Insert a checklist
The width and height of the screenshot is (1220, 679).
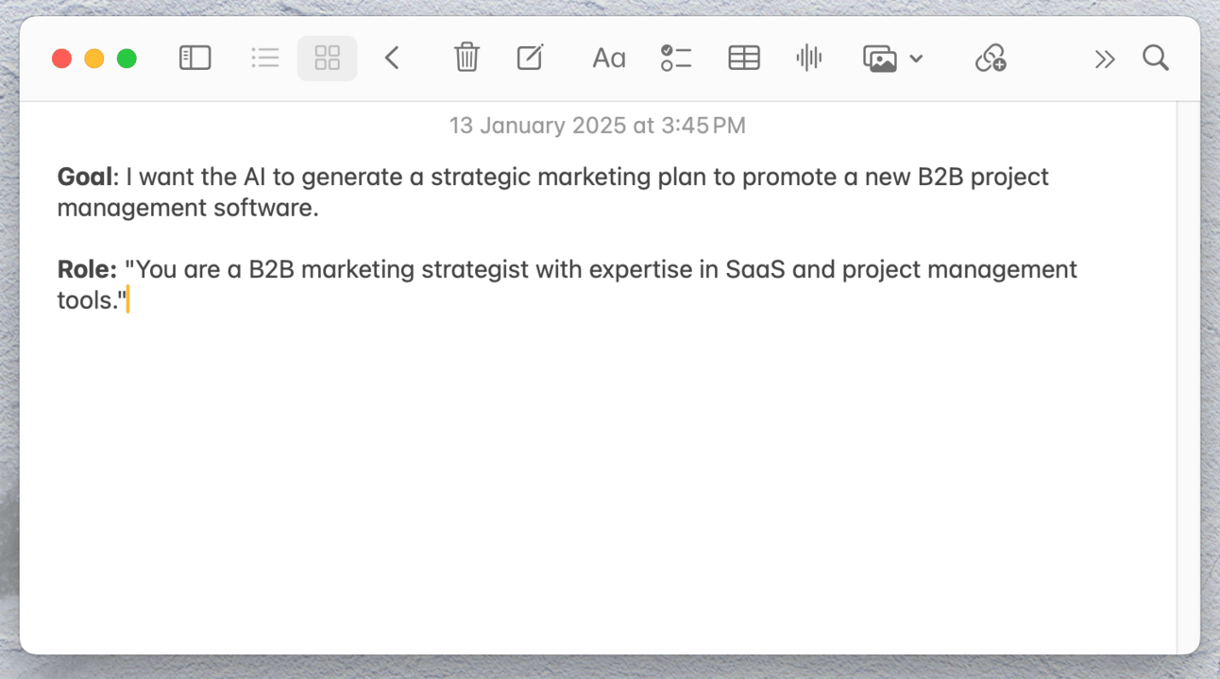(676, 59)
